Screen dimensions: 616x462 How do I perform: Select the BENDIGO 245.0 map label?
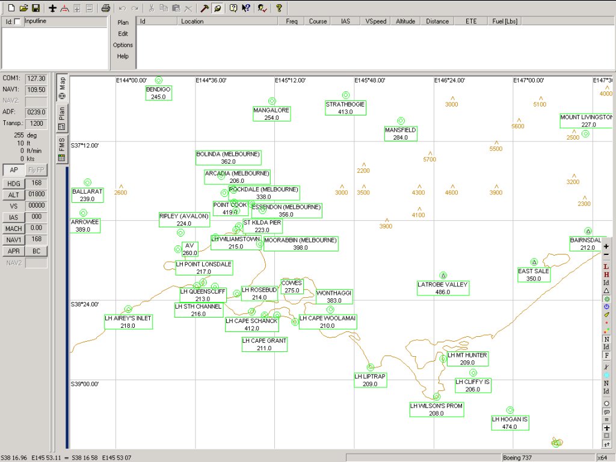point(158,93)
